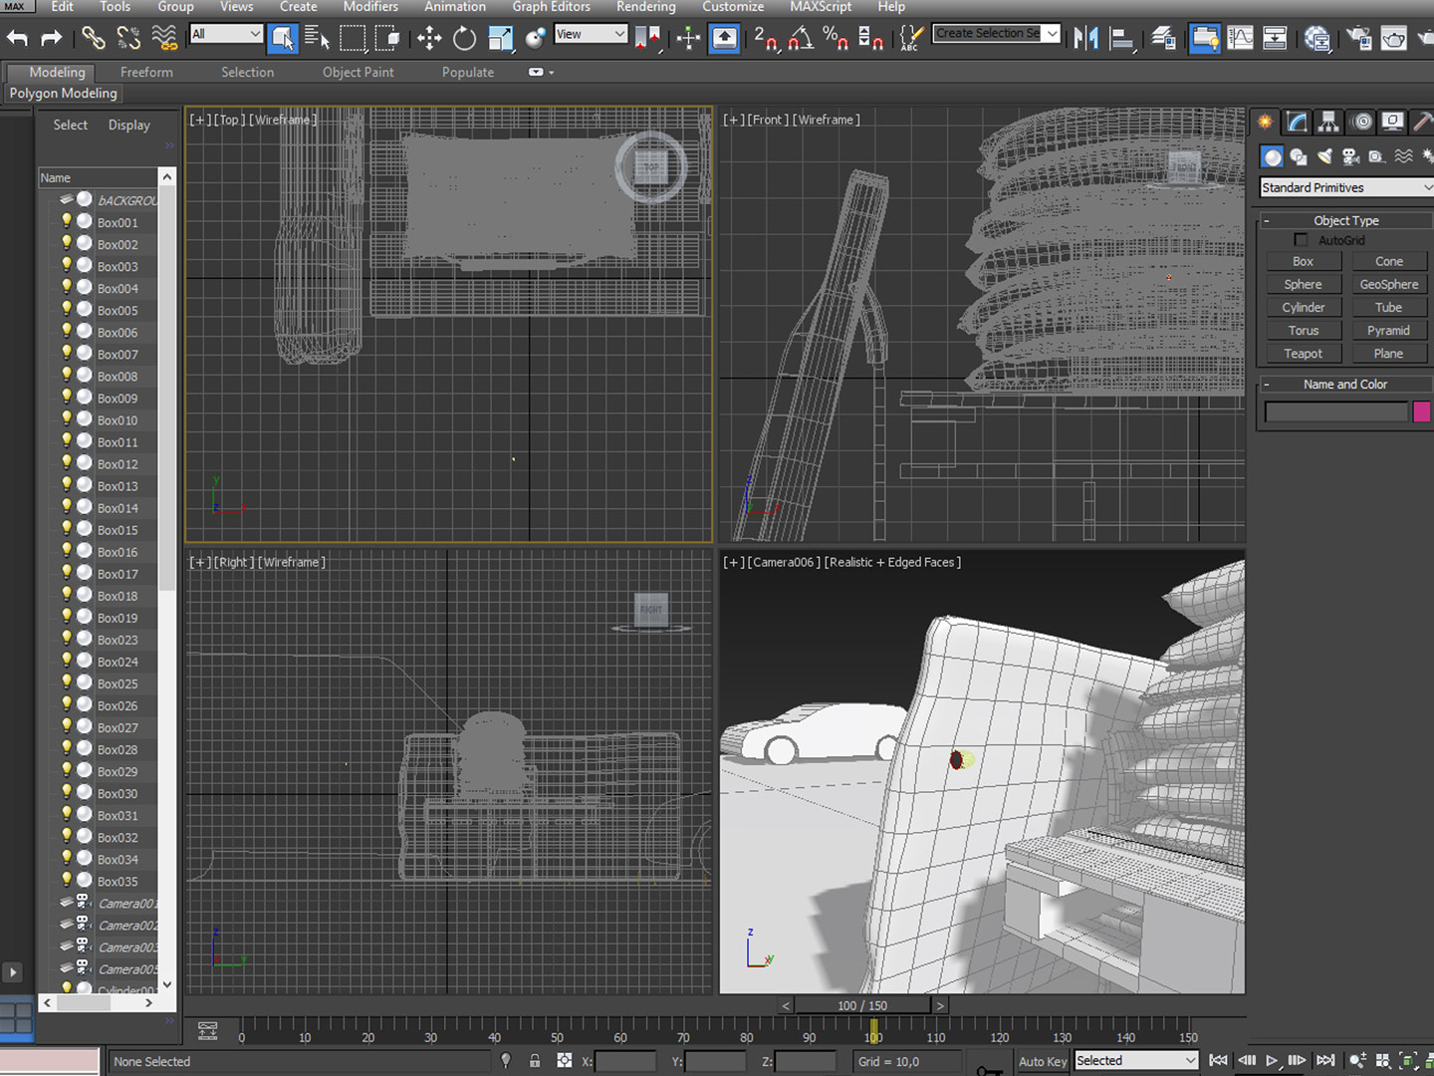The height and width of the screenshot is (1076, 1434).
Task: Choose the Select Object tool
Action: (283, 39)
